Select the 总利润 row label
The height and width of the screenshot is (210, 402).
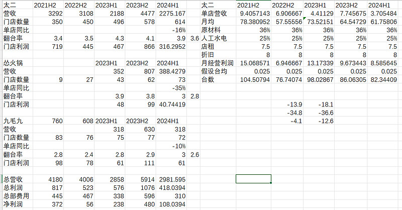18,188
